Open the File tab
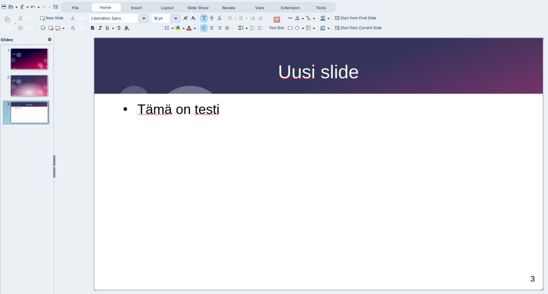 75,7
